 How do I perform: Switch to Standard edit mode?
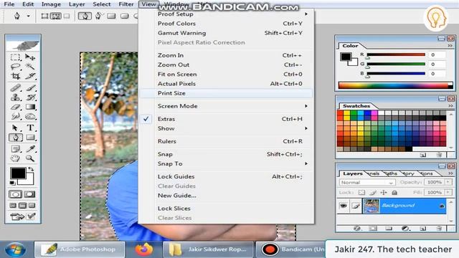coord(15,194)
